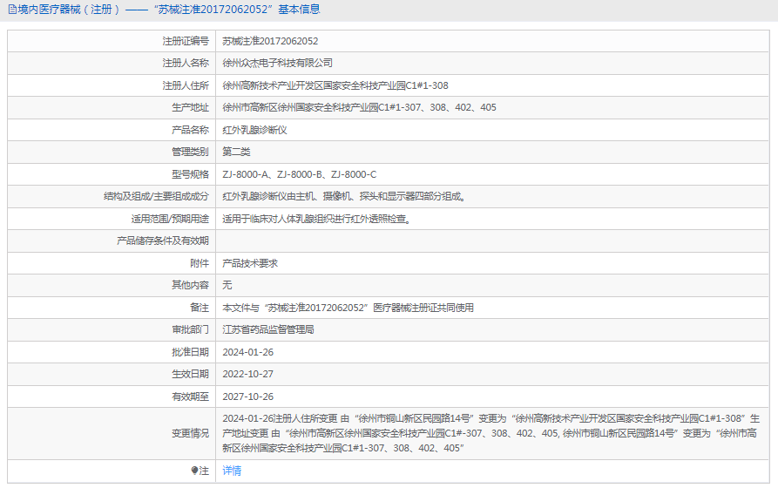Click the 有效期至 label

(191, 396)
